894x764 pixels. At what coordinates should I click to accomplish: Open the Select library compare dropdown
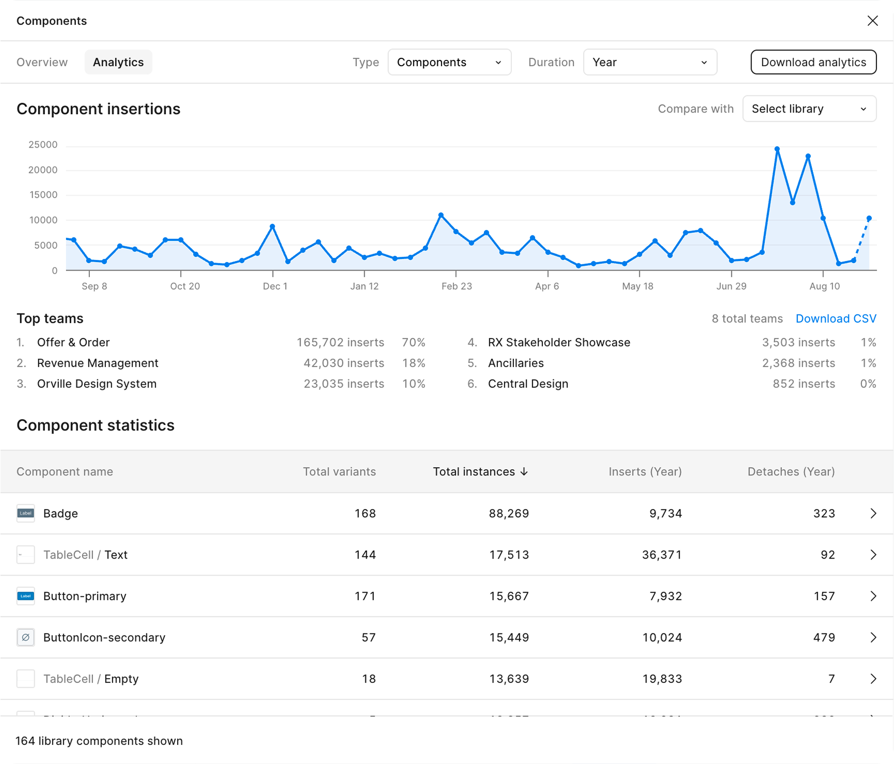click(809, 109)
